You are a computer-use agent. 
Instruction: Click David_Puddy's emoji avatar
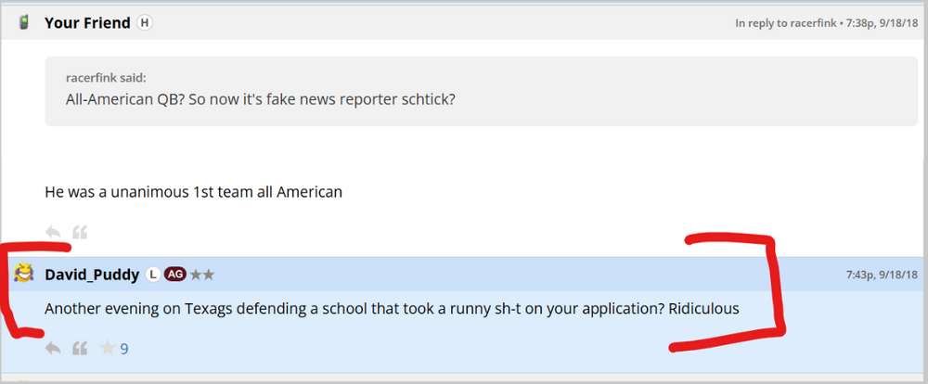(x=24, y=274)
